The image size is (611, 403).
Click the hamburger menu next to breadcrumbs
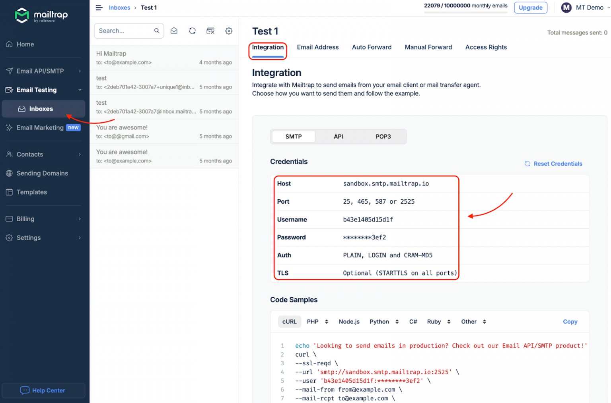click(x=99, y=8)
